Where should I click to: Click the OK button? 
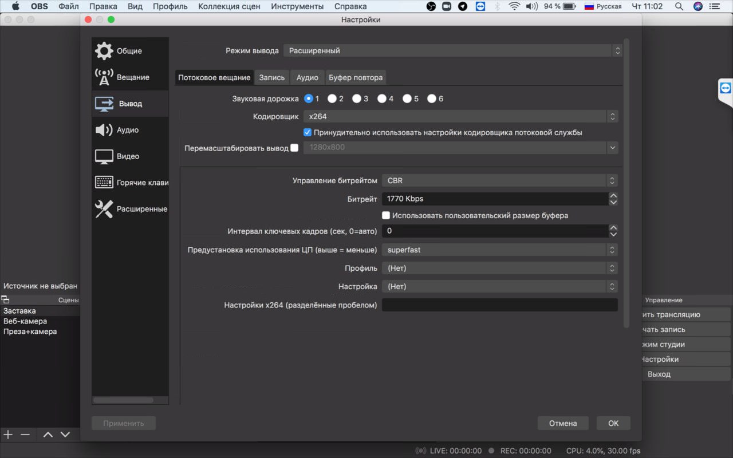pos(613,423)
